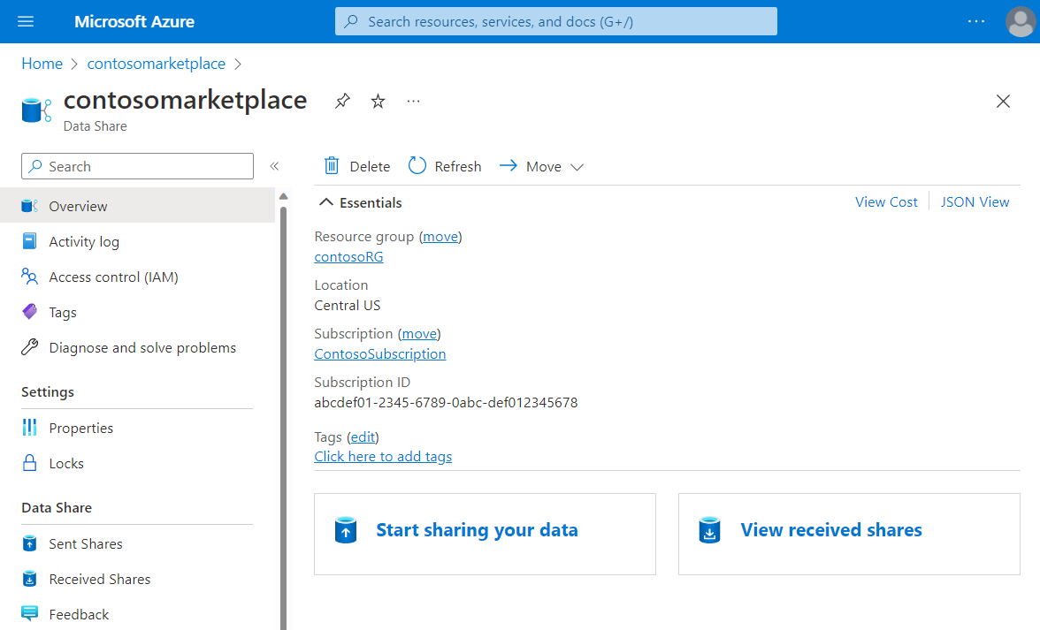The image size is (1040, 630).
Task: Select Properties under Settings
Action: click(x=81, y=428)
